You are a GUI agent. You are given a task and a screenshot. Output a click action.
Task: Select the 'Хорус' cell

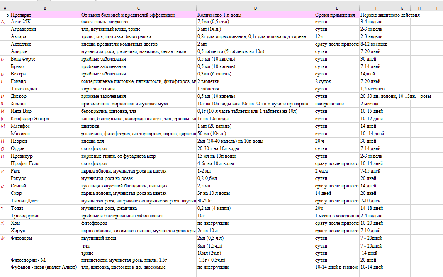pos(45,231)
